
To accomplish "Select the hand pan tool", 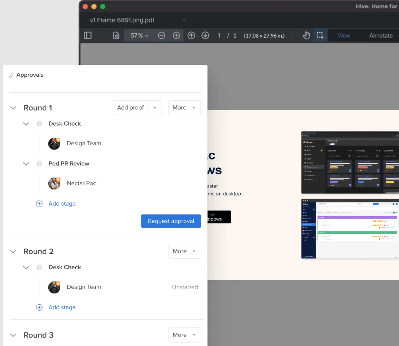I will click(x=307, y=35).
